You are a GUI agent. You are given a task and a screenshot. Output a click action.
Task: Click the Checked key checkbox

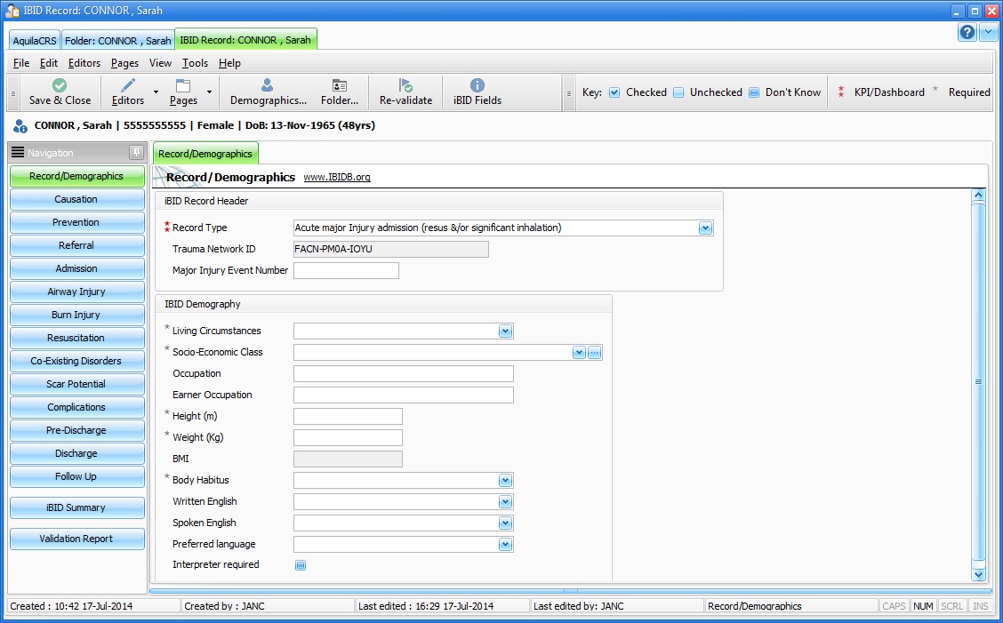point(614,92)
